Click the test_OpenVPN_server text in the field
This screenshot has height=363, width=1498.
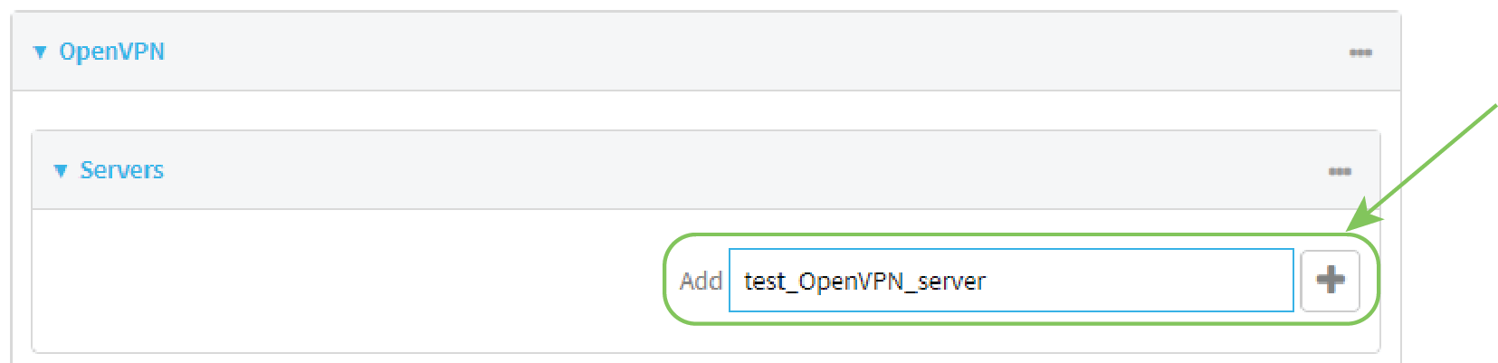point(864,282)
